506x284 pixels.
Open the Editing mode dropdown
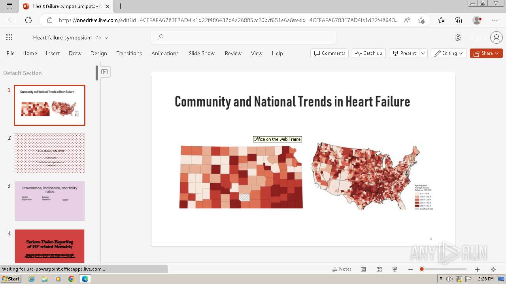449,53
